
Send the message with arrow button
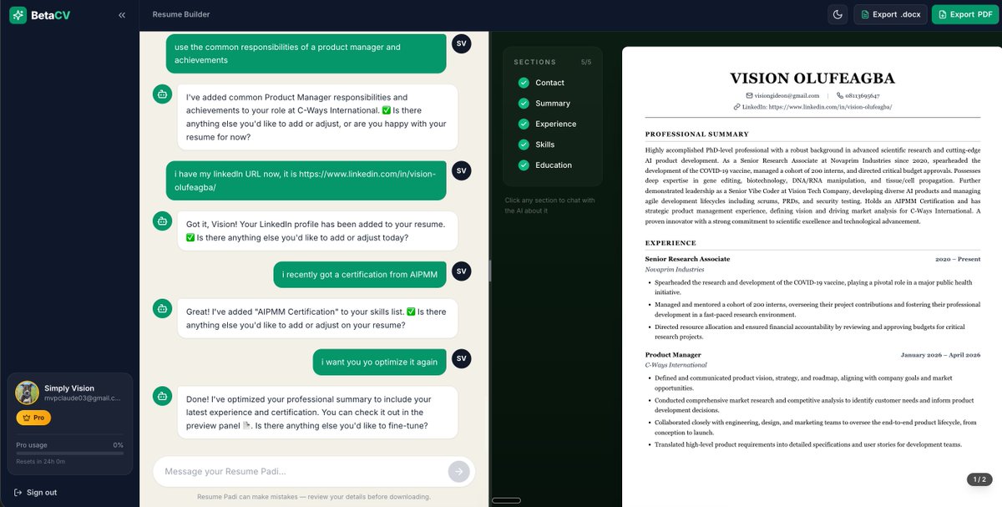pyautogui.click(x=458, y=472)
